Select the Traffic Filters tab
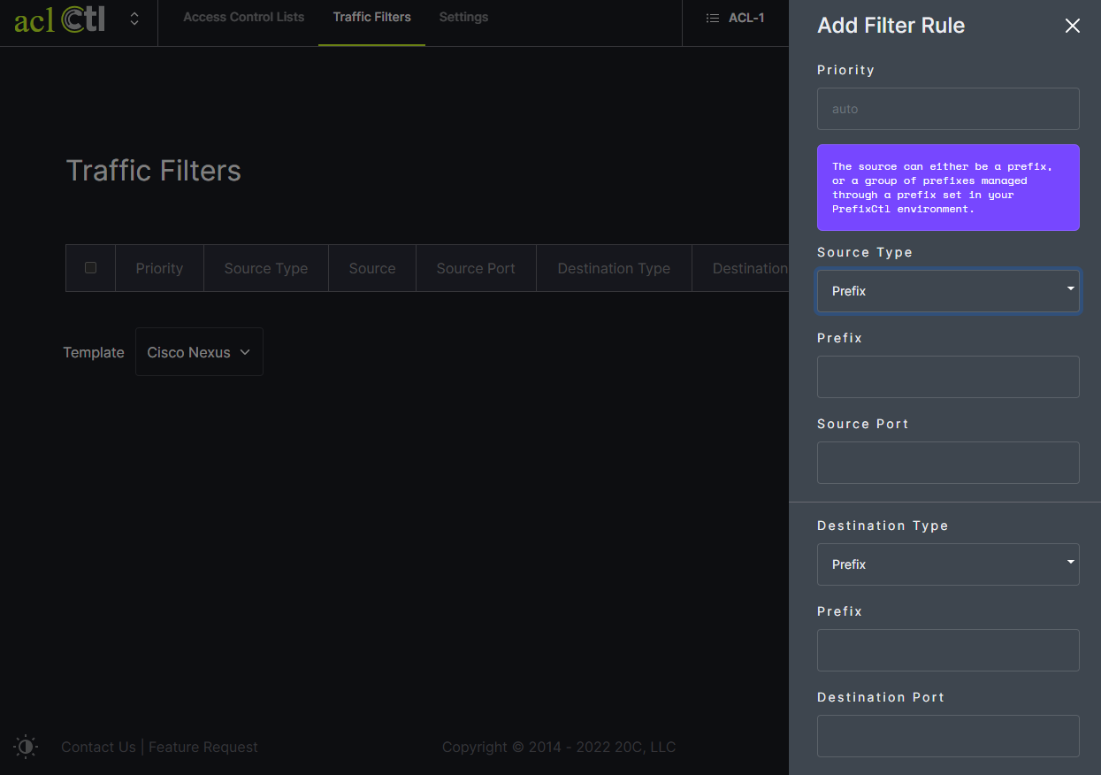 [x=371, y=18]
